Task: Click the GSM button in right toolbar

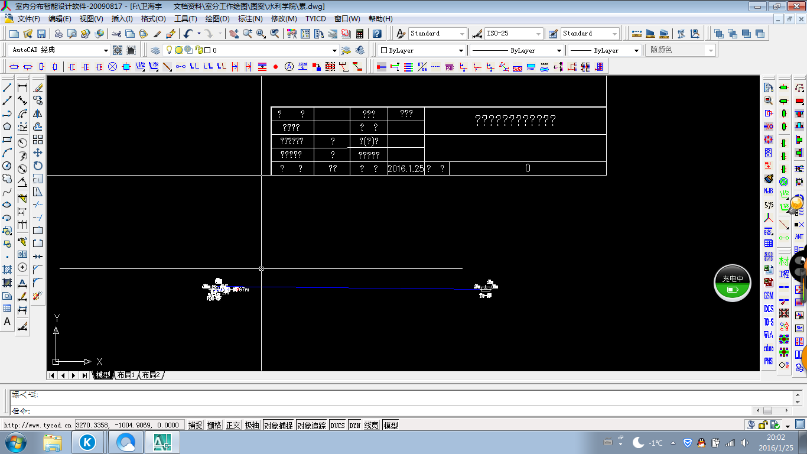Action: click(768, 296)
